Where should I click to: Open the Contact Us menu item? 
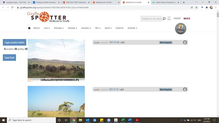pos(120,28)
